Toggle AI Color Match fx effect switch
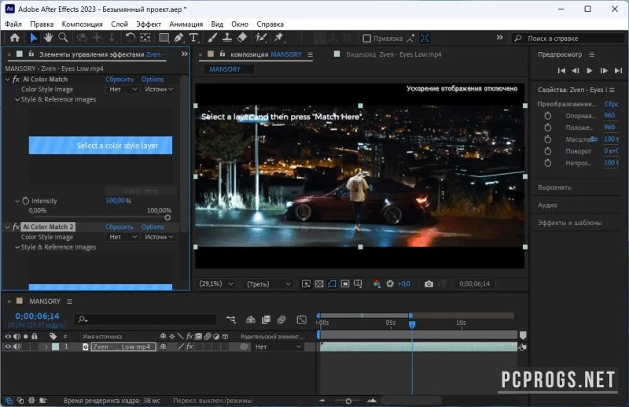The width and height of the screenshot is (629, 407). tap(16, 80)
